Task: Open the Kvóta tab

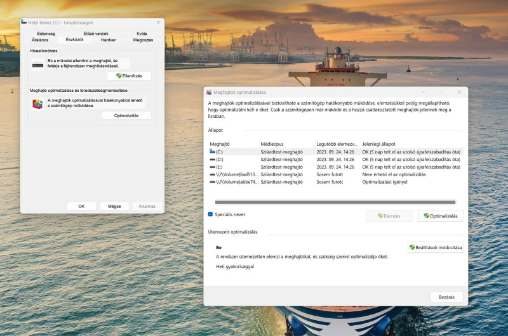Action: (x=142, y=34)
